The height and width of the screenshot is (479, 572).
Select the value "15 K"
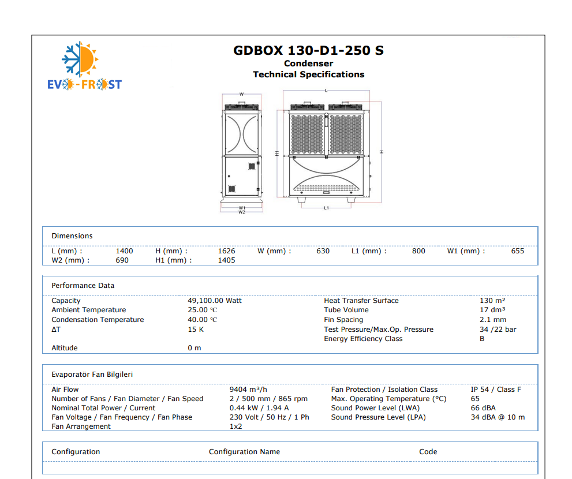(196, 330)
